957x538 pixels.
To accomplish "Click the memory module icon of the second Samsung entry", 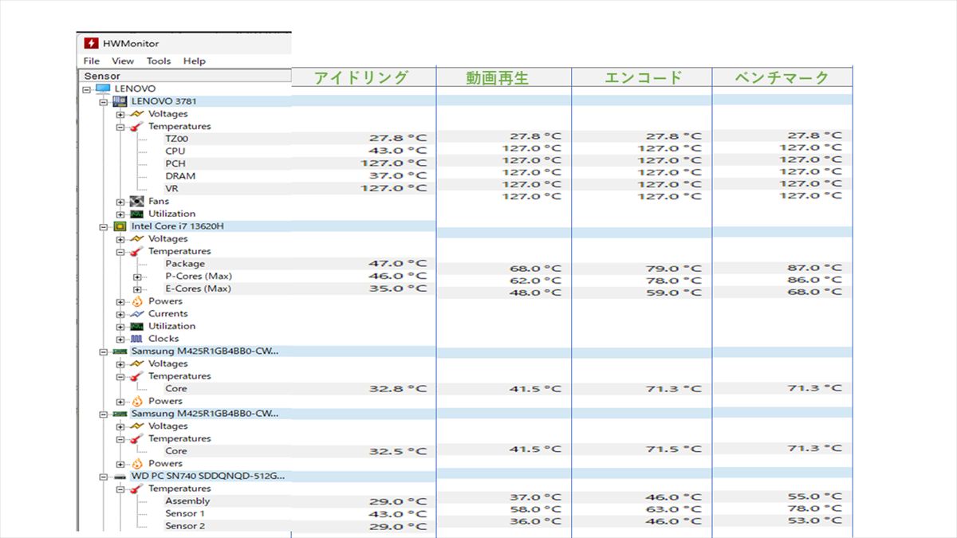I will [x=120, y=414].
